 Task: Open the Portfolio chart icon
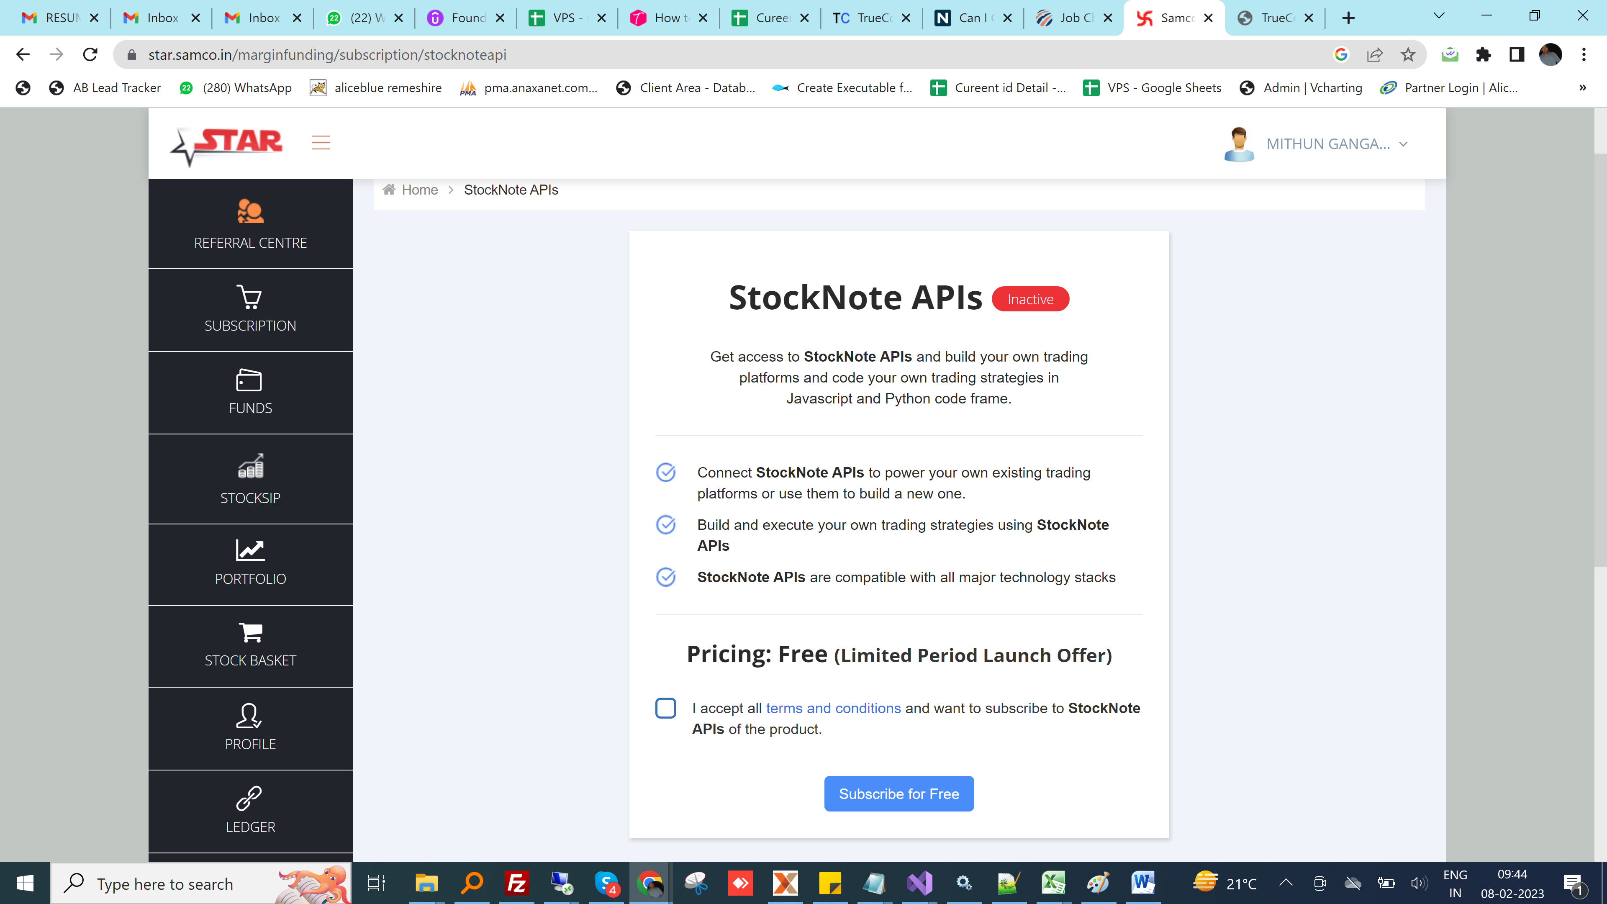pos(250,550)
